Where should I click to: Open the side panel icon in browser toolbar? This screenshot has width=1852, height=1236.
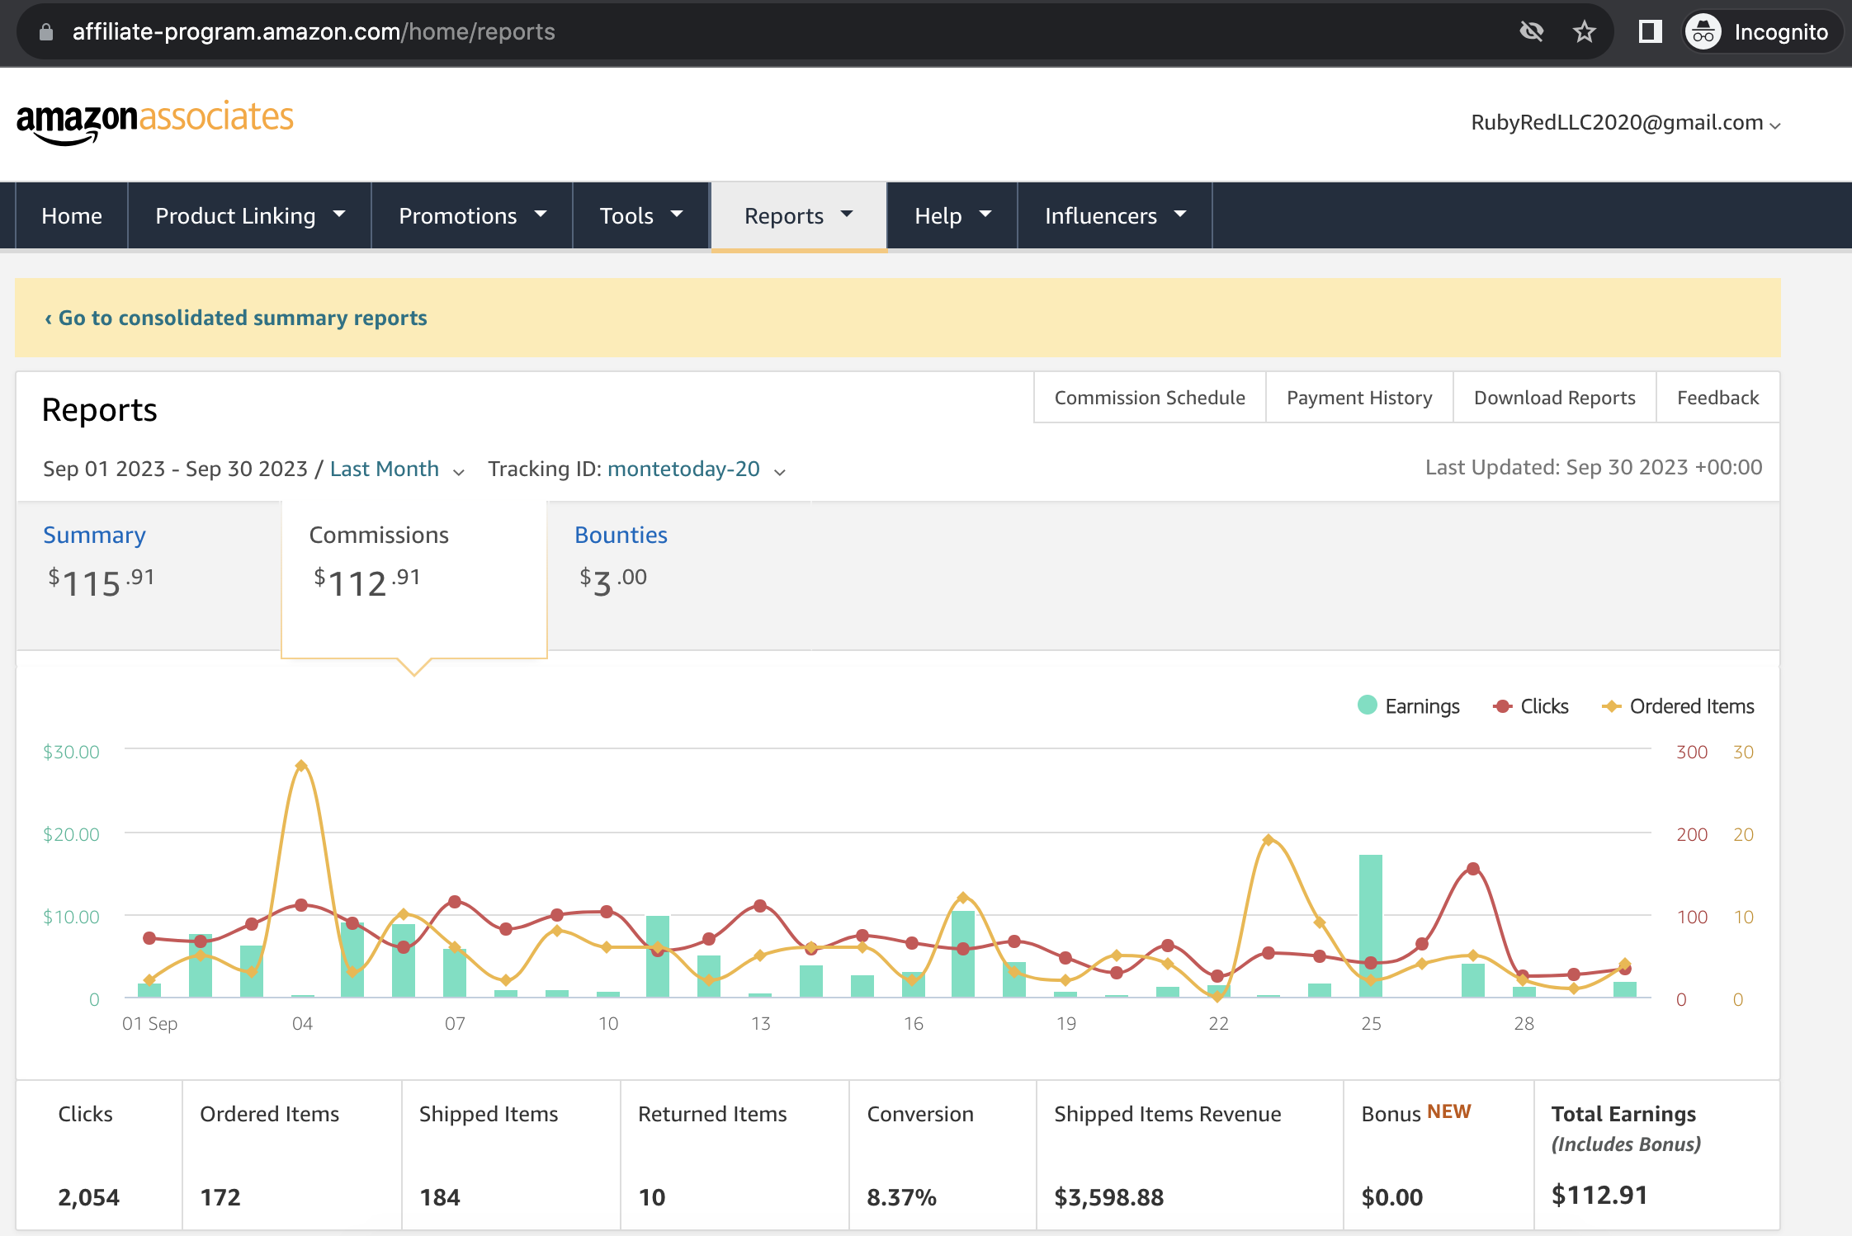(1650, 32)
